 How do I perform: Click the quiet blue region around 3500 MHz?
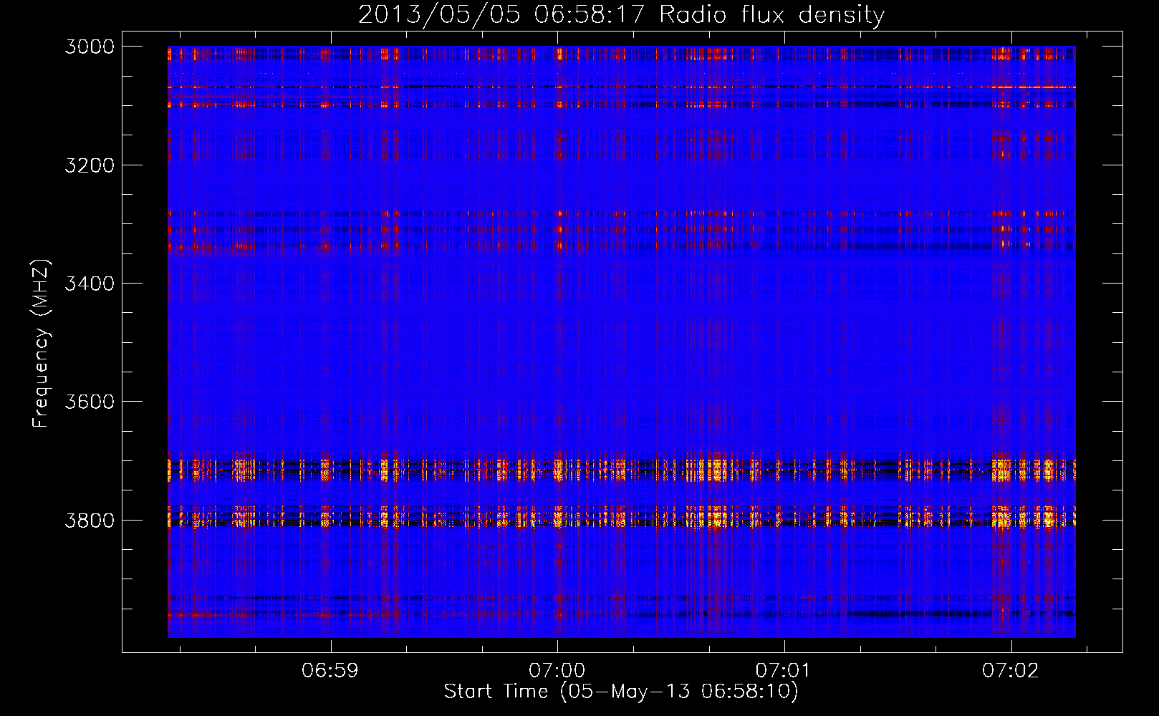[x=621, y=344]
